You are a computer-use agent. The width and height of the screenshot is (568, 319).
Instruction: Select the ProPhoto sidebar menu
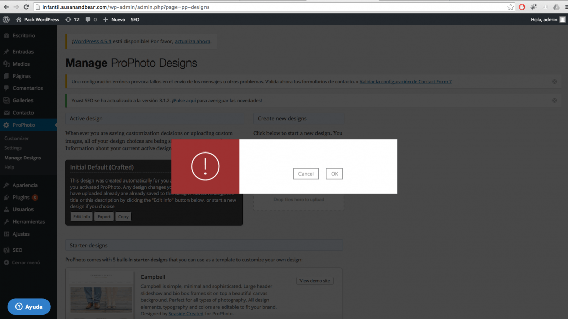pos(28,125)
